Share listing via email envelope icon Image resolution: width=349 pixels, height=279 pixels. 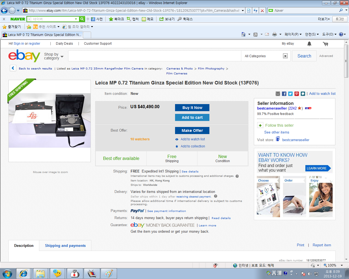(x=278, y=94)
